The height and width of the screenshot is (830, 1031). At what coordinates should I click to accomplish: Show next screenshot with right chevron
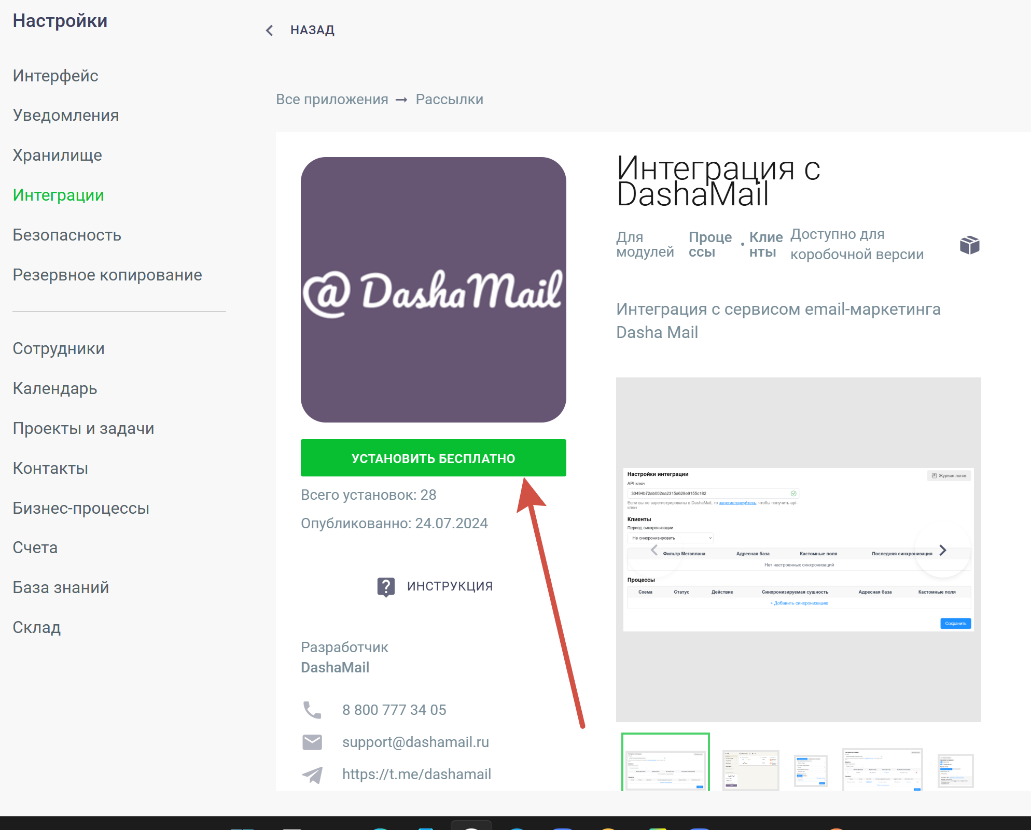[x=943, y=550]
